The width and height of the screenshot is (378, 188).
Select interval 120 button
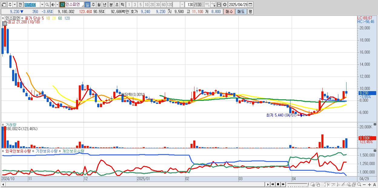click(x=169, y=5)
